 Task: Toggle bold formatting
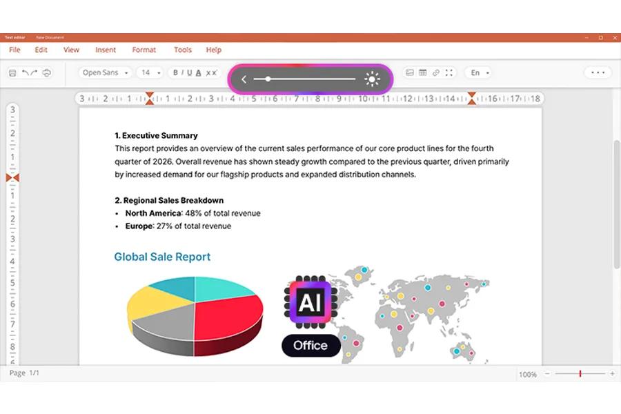pos(175,72)
